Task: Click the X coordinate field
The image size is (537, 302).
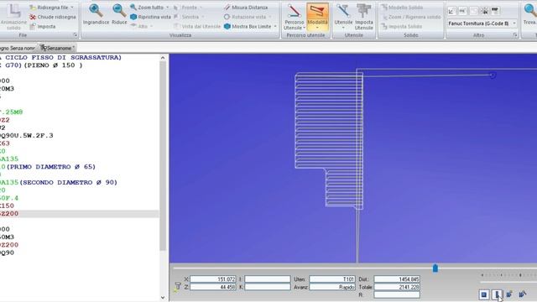Action: [x=213, y=279]
